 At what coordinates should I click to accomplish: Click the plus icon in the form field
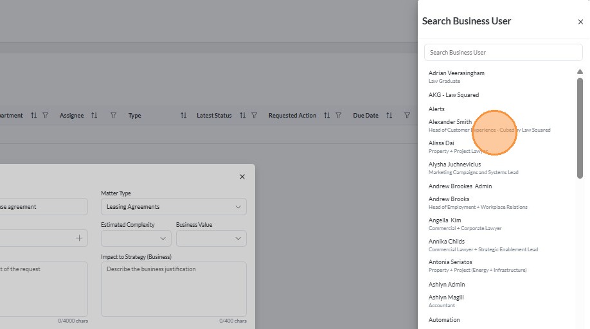[79, 238]
